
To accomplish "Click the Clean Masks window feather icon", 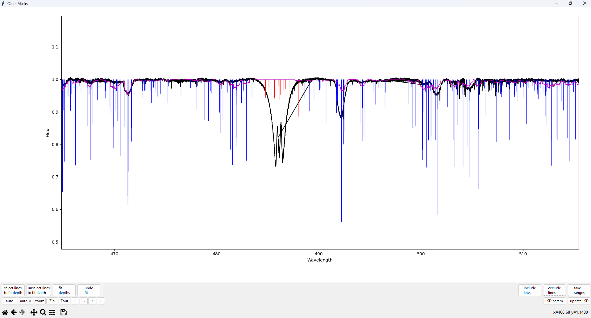I will click(x=3, y=3).
